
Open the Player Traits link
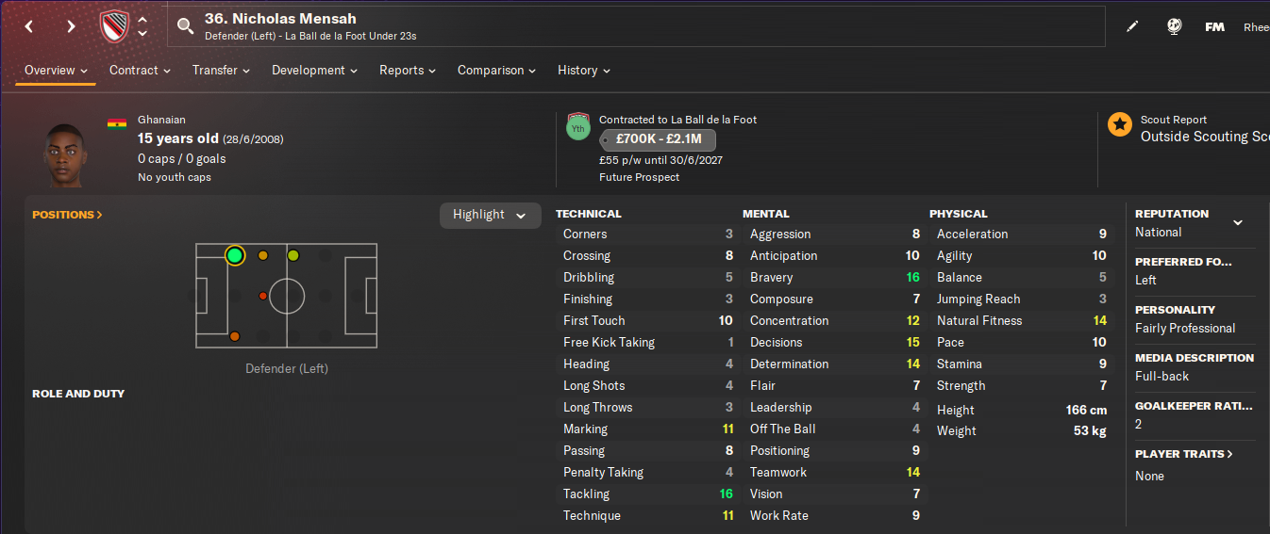click(1183, 454)
